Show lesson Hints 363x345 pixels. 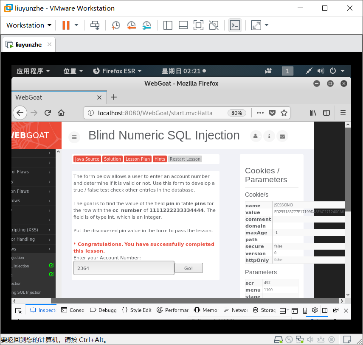(x=160, y=159)
